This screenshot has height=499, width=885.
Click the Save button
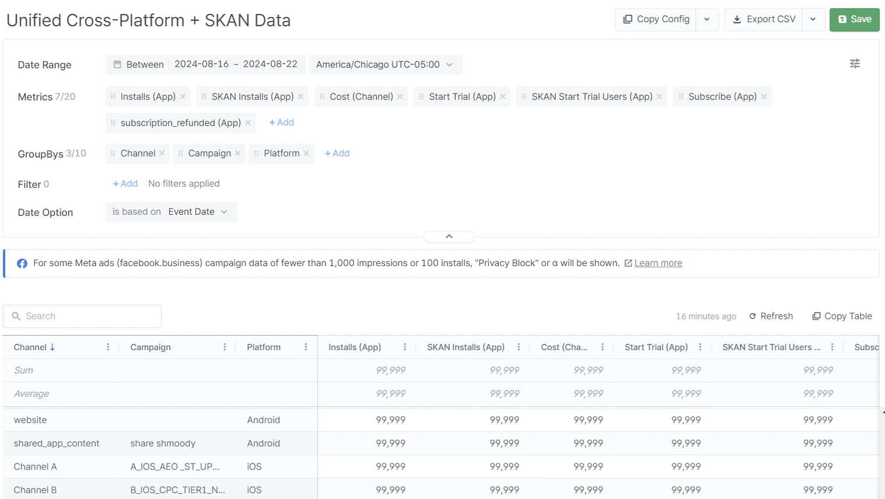pyautogui.click(x=854, y=19)
